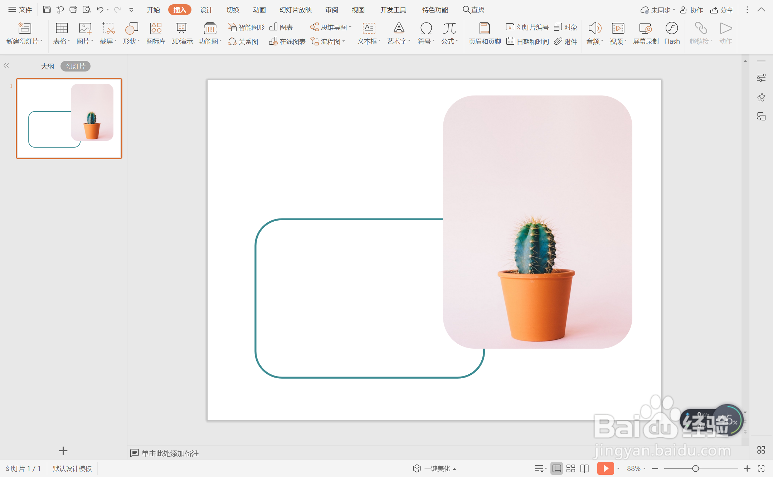Toggle slide sorter view in status bar
Screen dimensions: 773x477
click(571, 468)
